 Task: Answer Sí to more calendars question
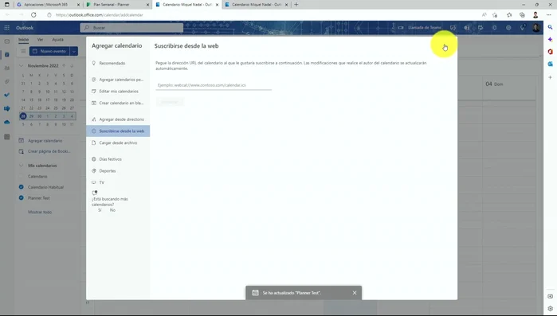[x=100, y=210]
